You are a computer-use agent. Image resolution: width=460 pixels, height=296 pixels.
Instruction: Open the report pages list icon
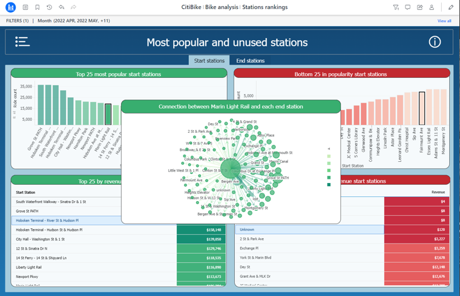pos(25,7)
